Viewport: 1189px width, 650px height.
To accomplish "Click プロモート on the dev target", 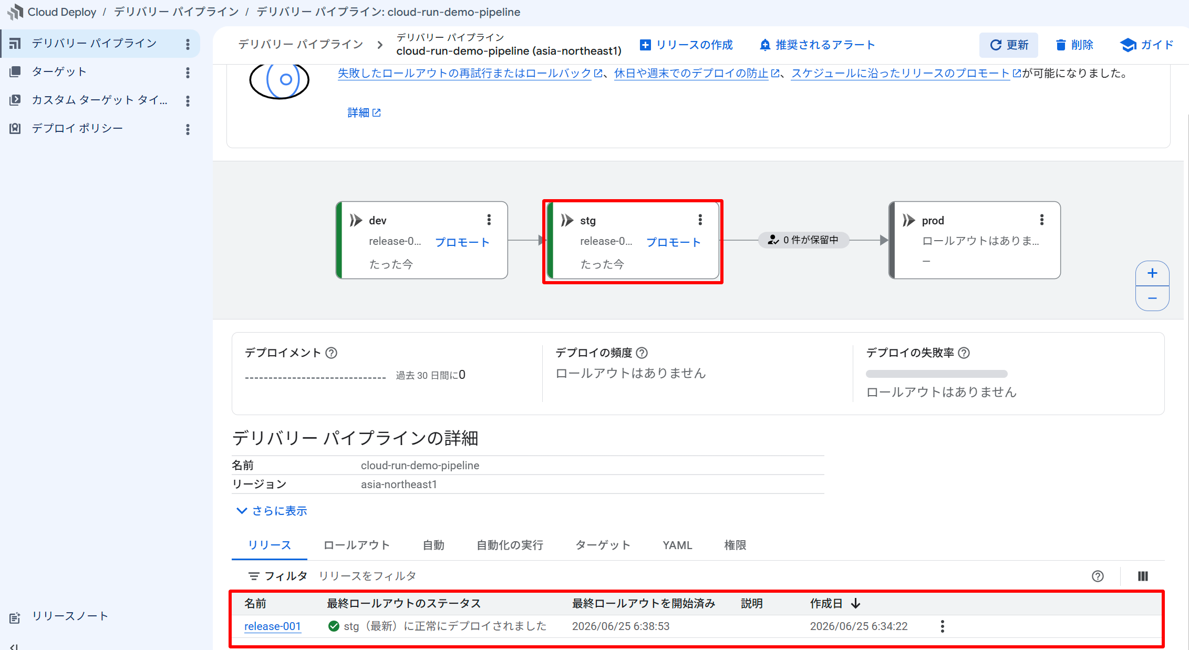I will pyautogui.click(x=462, y=242).
